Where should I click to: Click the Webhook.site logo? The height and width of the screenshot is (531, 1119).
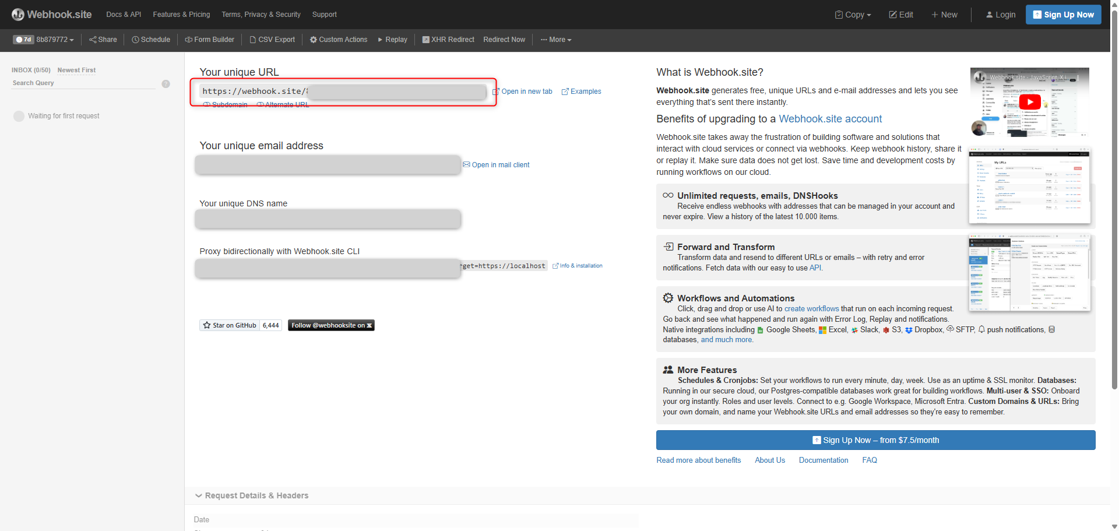[x=51, y=14]
